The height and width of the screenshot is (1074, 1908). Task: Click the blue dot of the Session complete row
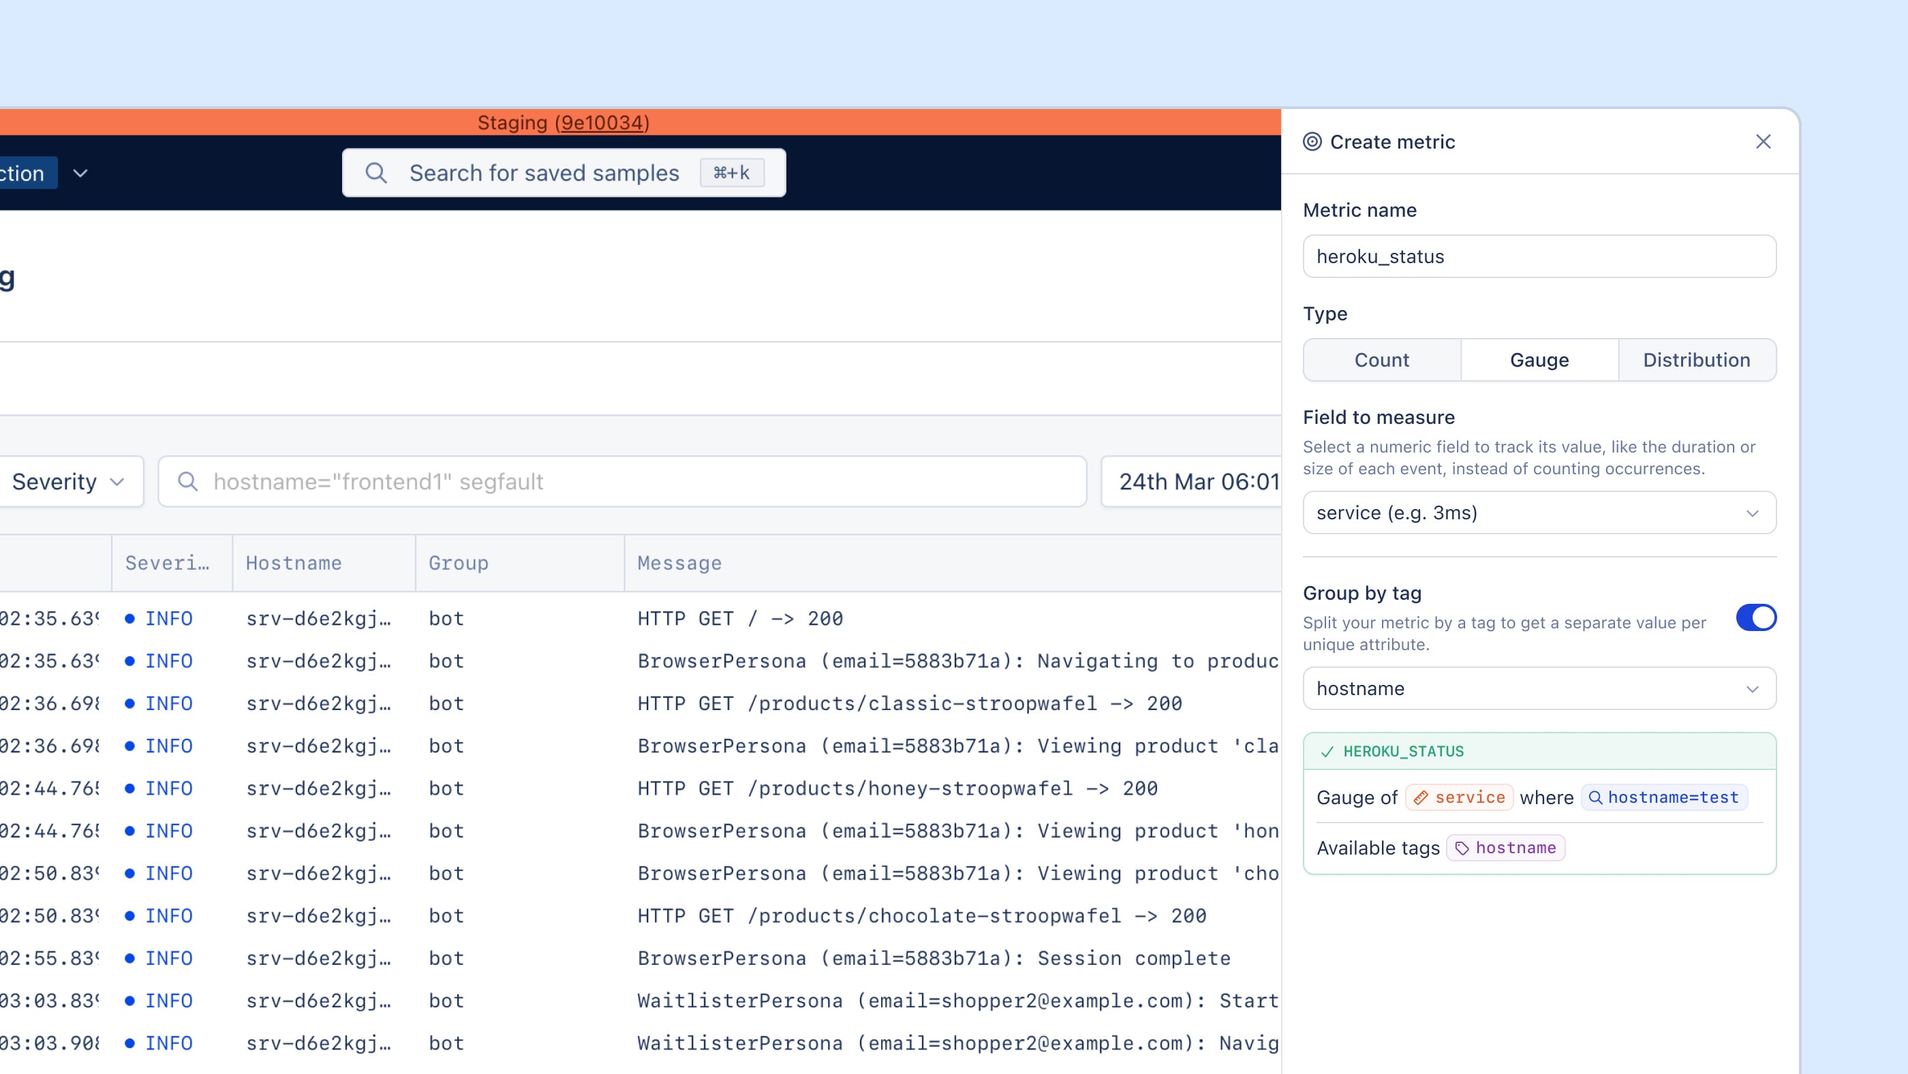(129, 958)
